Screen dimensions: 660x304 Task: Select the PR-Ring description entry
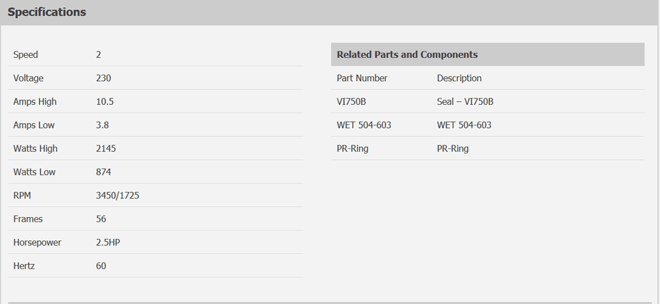pyautogui.click(x=453, y=149)
